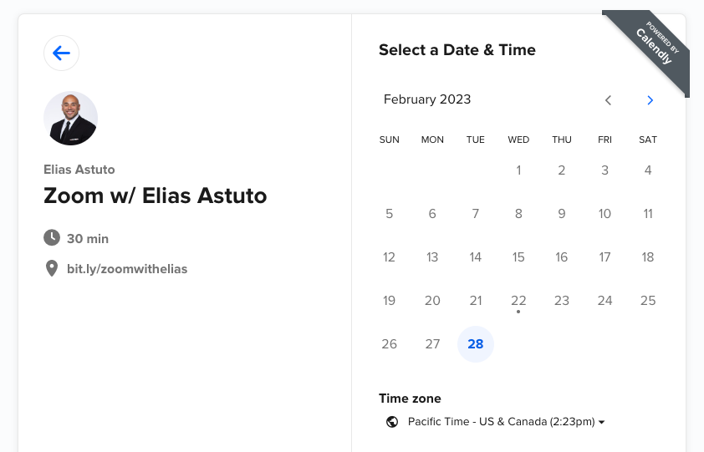Click the time zone dropdown caret arrow

click(602, 423)
